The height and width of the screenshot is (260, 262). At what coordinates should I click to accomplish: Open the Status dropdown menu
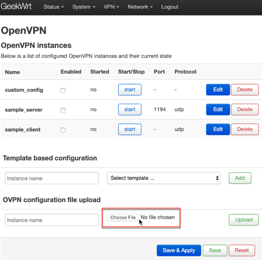(x=54, y=7)
